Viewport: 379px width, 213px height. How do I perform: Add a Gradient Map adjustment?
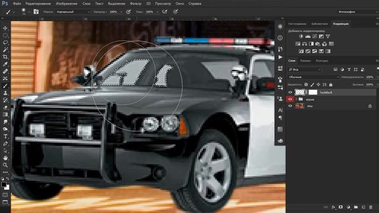328,51
